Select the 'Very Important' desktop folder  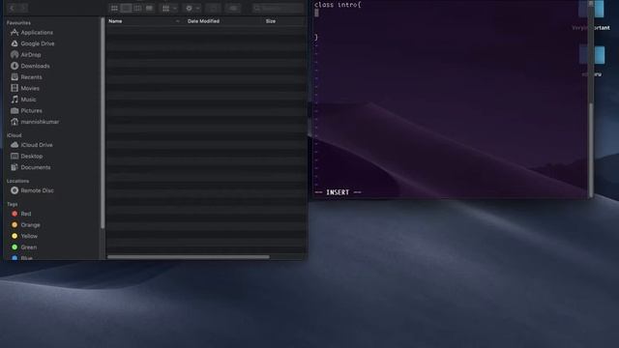point(591,15)
